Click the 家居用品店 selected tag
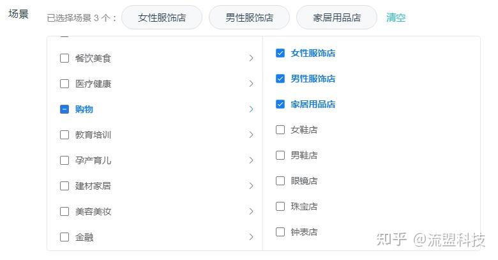498x260 pixels. pyautogui.click(x=336, y=17)
